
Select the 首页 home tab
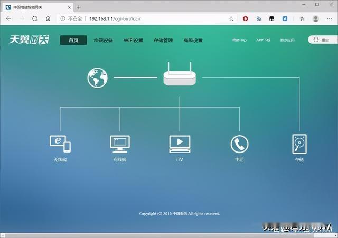coord(73,40)
